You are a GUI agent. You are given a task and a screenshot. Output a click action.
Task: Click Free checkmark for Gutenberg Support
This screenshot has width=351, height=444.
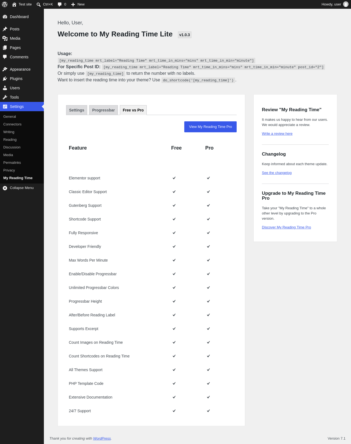pyautogui.click(x=174, y=205)
